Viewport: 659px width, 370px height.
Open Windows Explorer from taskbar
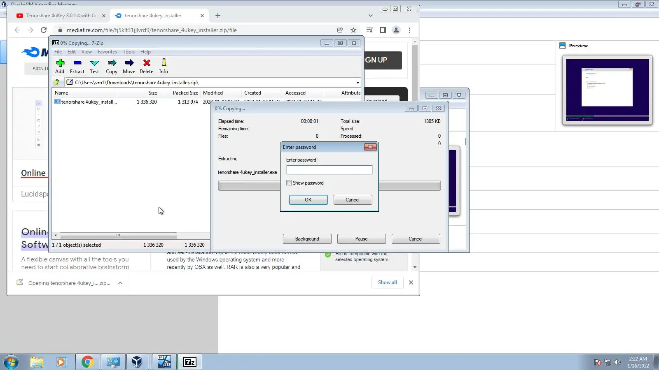(37, 362)
